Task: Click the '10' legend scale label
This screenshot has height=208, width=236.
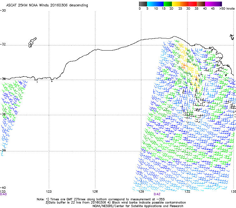Action: [156, 8]
